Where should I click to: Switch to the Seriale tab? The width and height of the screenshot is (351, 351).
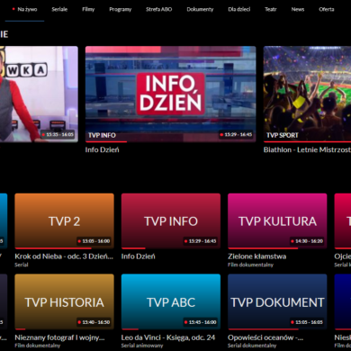click(59, 9)
